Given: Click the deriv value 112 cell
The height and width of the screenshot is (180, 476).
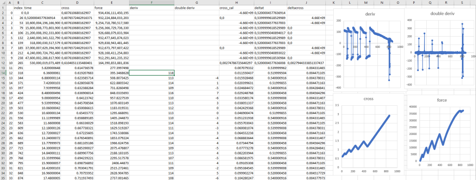Looking at the screenshot, I should click(152, 108).
